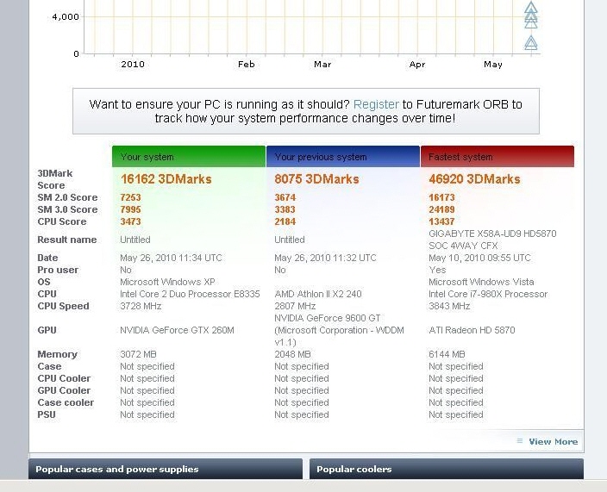Select the Your previous system header
This screenshot has width=607, height=492.
[x=343, y=157]
